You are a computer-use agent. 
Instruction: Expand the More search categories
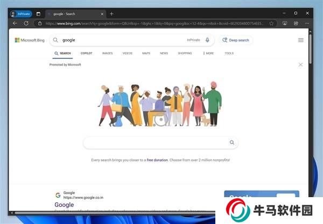[x=208, y=53]
